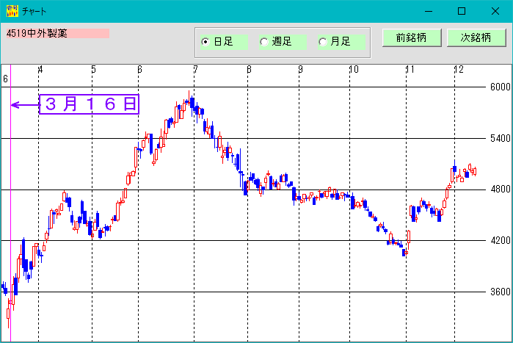Select the 日足 daily chart radio button

point(224,42)
